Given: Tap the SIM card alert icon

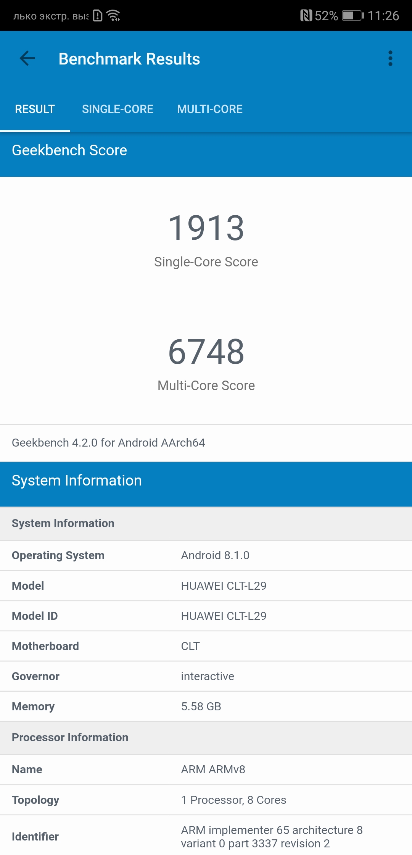Looking at the screenshot, I should click(x=98, y=16).
